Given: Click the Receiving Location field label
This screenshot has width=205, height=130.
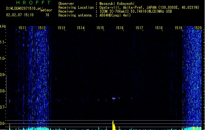Looking at the screenshot, I should (76, 7).
